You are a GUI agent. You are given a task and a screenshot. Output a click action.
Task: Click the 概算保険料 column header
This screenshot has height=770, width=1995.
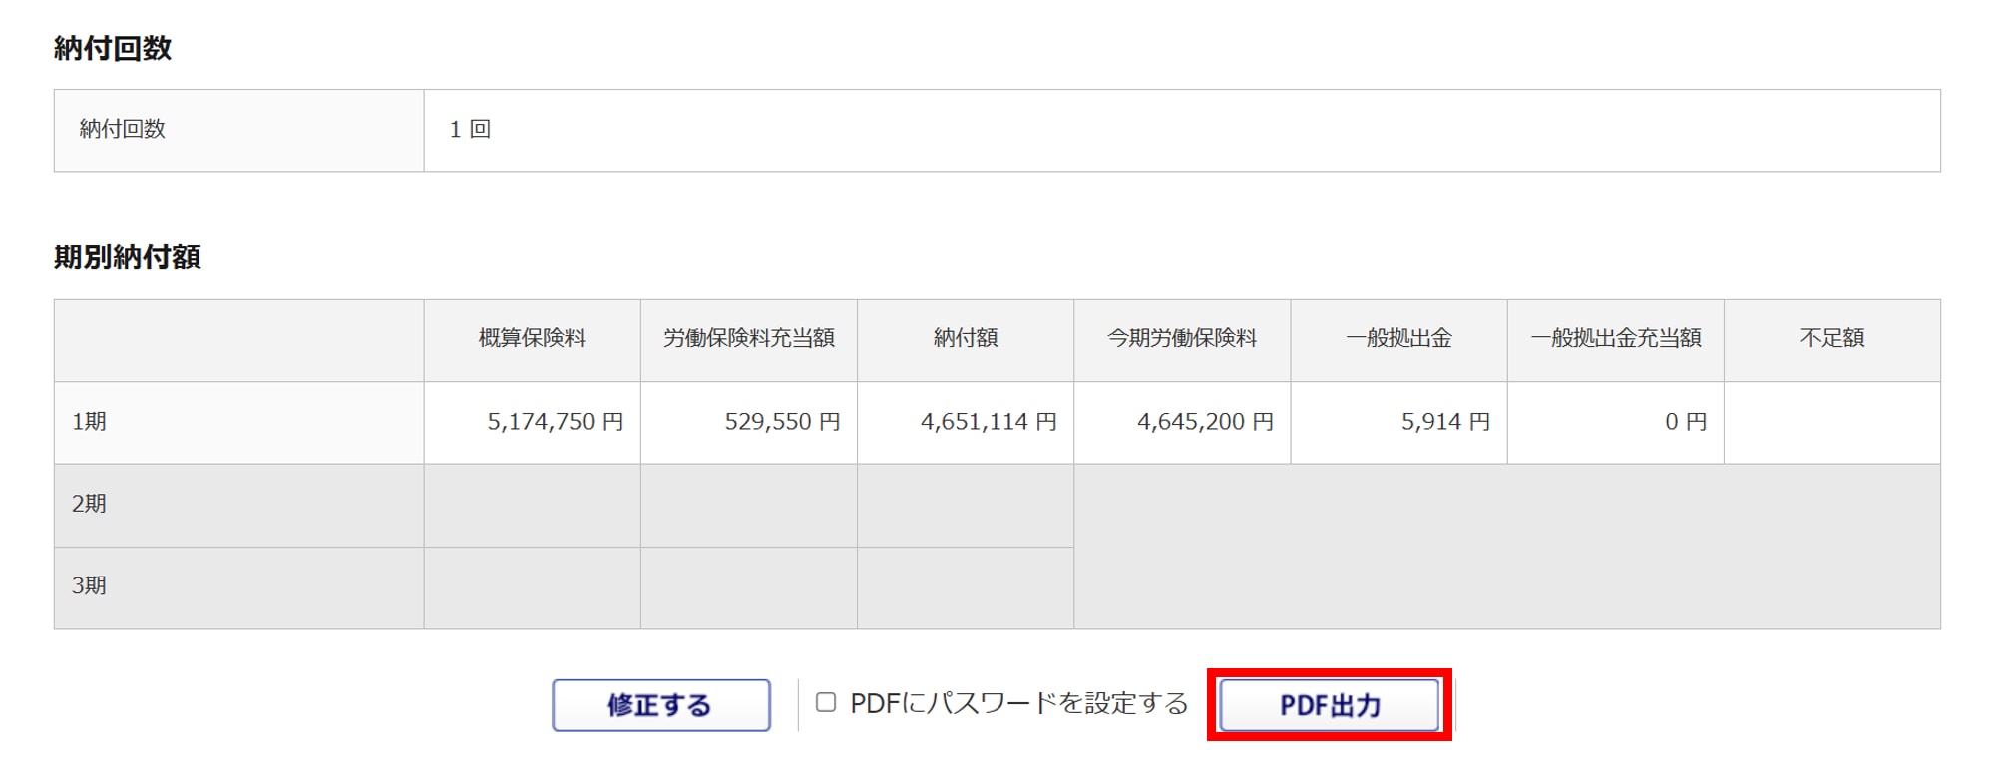532,338
